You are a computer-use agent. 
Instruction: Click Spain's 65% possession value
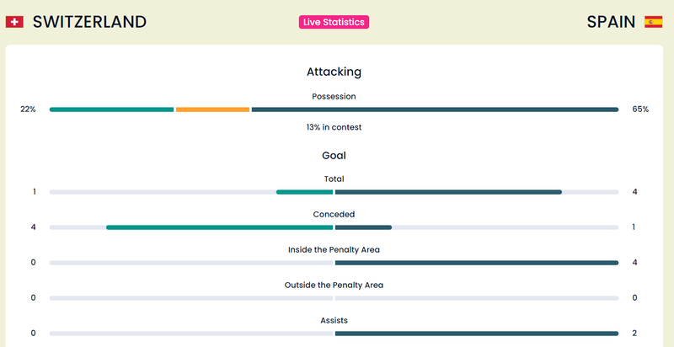click(x=640, y=109)
